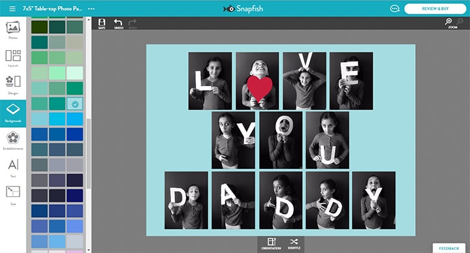This screenshot has height=253, width=470.
Task: Shuffle the photo layout
Action: pos(294,244)
